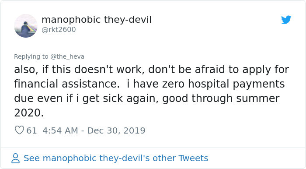
Task: Select See manophobic they-devil's other Tweets
Action: click(x=116, y=158)
